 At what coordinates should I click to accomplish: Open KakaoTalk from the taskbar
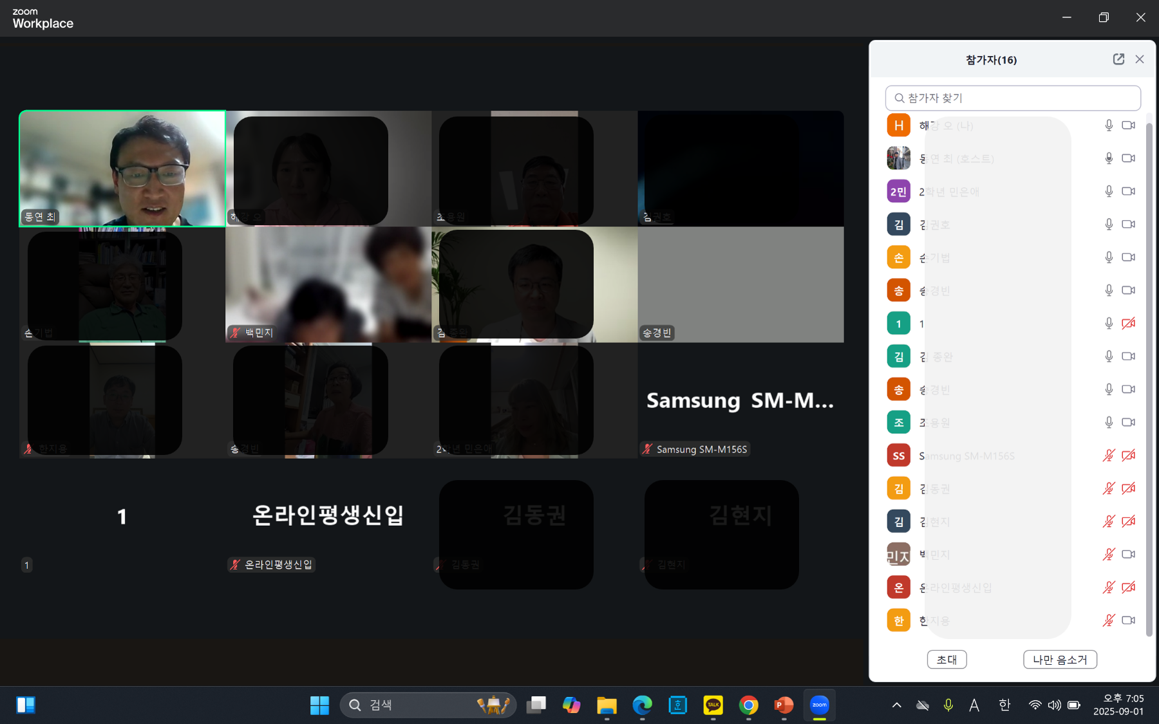713,705
